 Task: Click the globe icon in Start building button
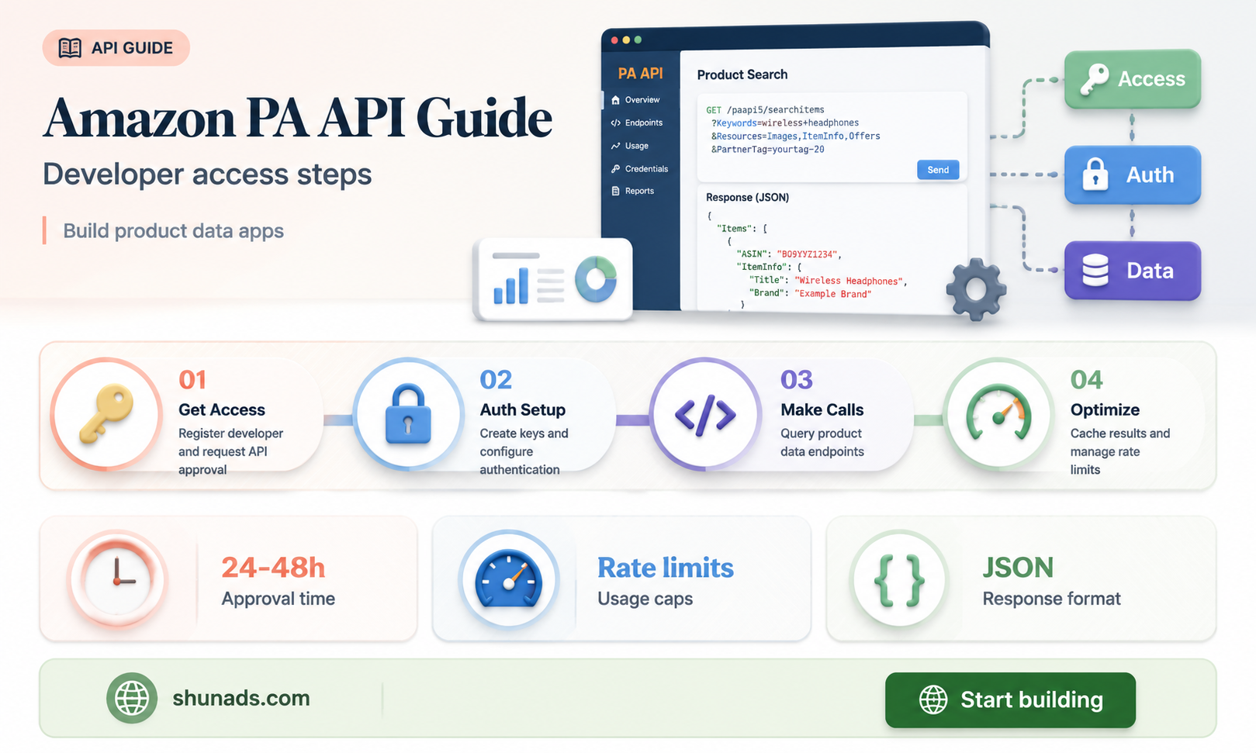[x=933, y=699]
